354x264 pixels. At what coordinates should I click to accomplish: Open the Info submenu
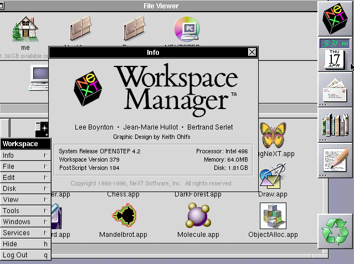click(25, 155)
